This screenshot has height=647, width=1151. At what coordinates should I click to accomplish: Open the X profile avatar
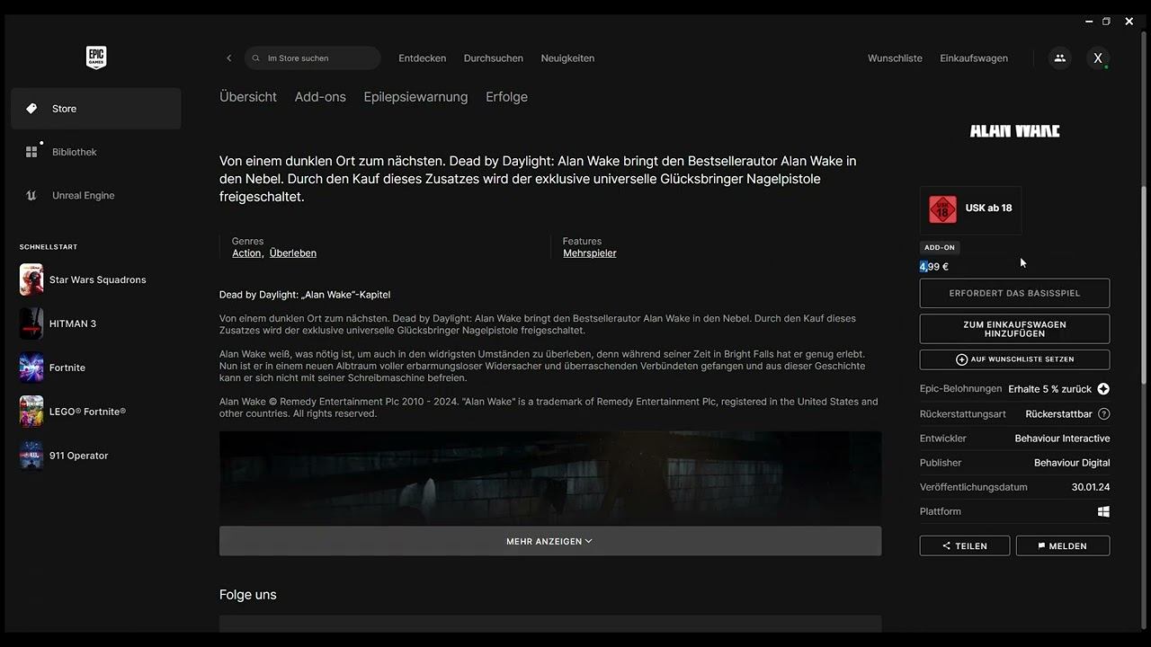tap(1097, 58)
